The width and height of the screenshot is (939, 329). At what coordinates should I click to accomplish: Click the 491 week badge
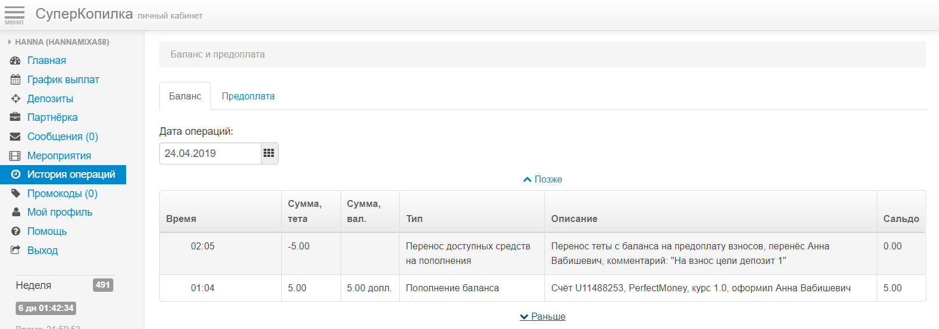click(103, 285)
